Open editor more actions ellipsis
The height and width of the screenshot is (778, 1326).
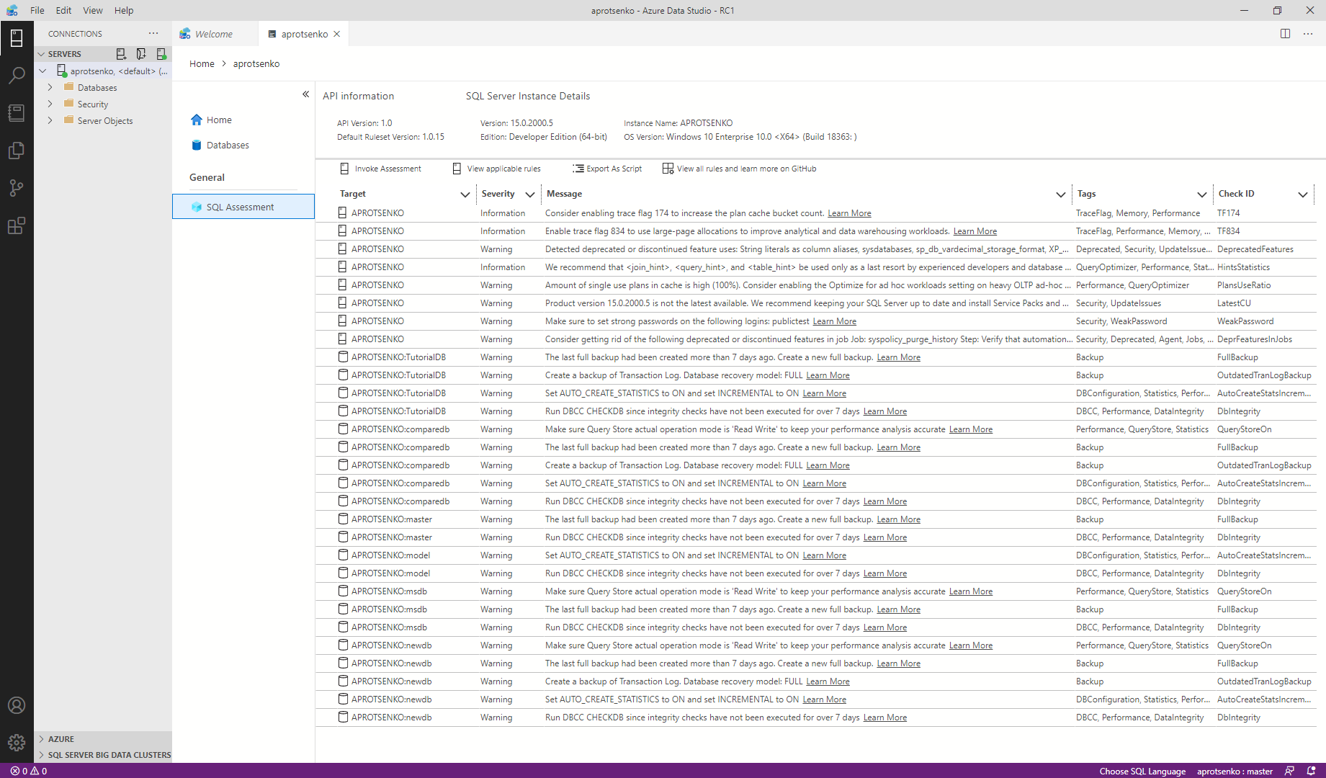(x=1308, y=33)
